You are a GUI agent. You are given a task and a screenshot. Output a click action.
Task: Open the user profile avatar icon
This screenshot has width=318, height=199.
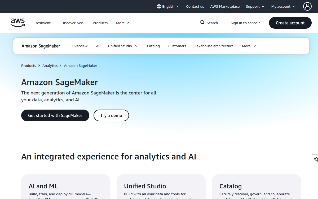tap(307, 6)
